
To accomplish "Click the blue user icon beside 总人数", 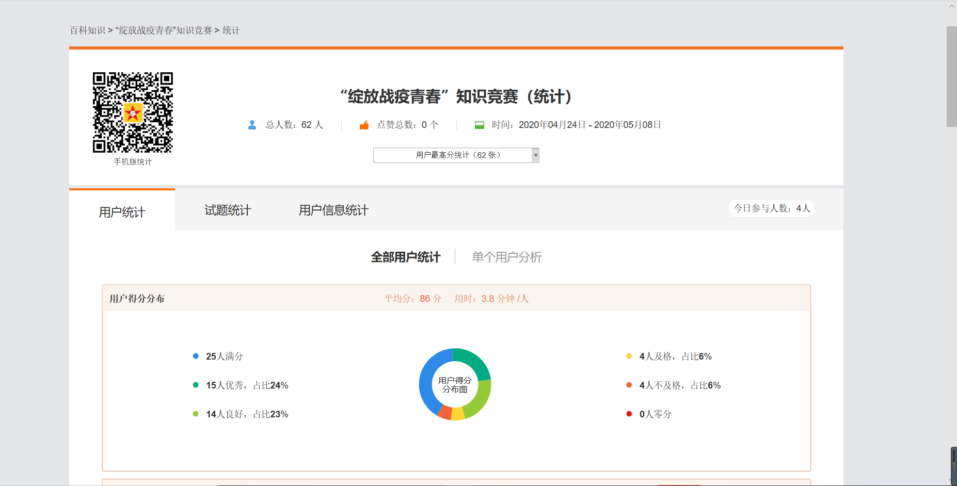I will (x=252, y=125).
